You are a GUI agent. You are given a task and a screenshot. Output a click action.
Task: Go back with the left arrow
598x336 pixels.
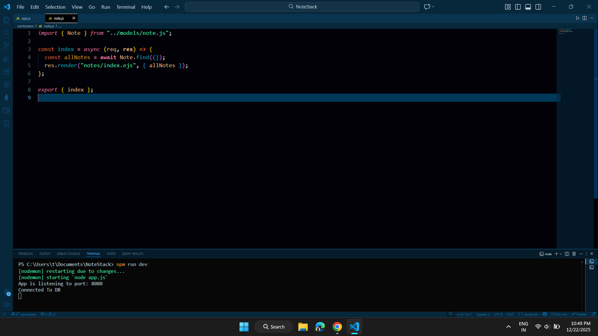[x=167, y=6]
